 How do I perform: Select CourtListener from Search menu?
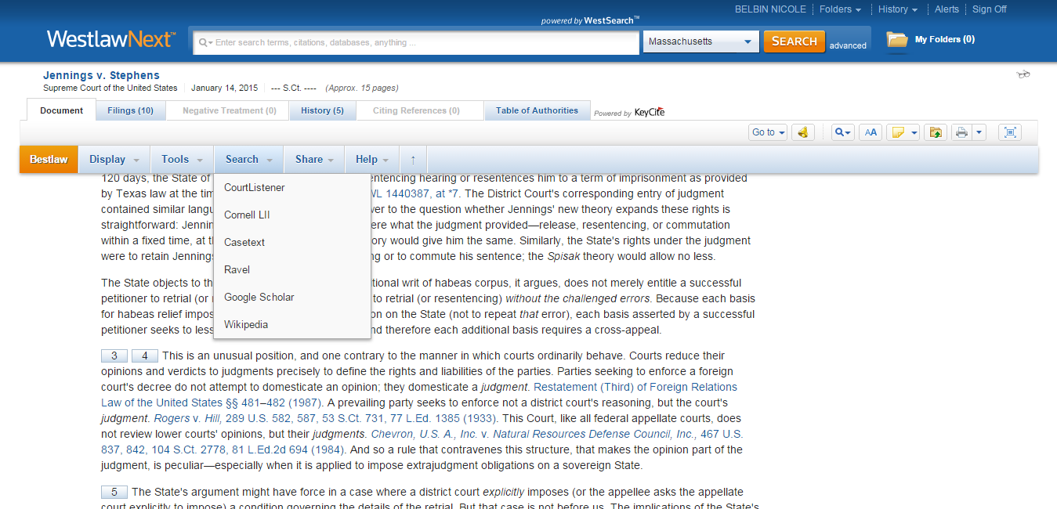click(x=292, y=188)
